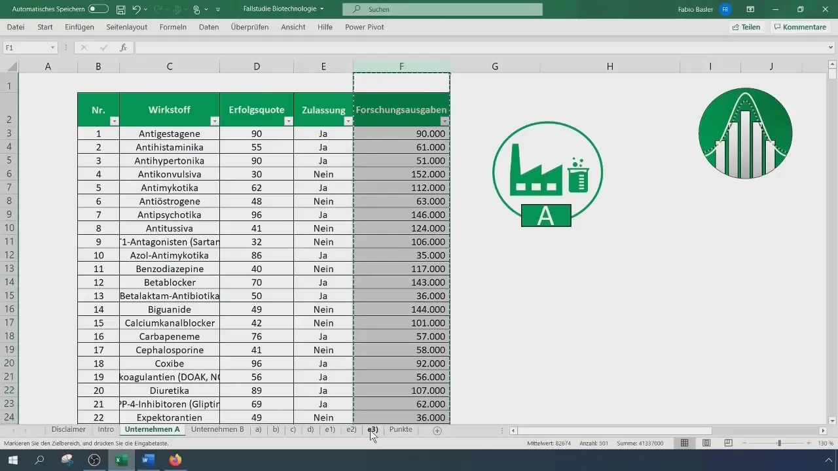Open the Seitenlayout ribbon tab

[126, 27]
